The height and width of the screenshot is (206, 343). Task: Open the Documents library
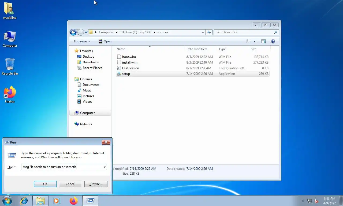(x=91, y=85)
